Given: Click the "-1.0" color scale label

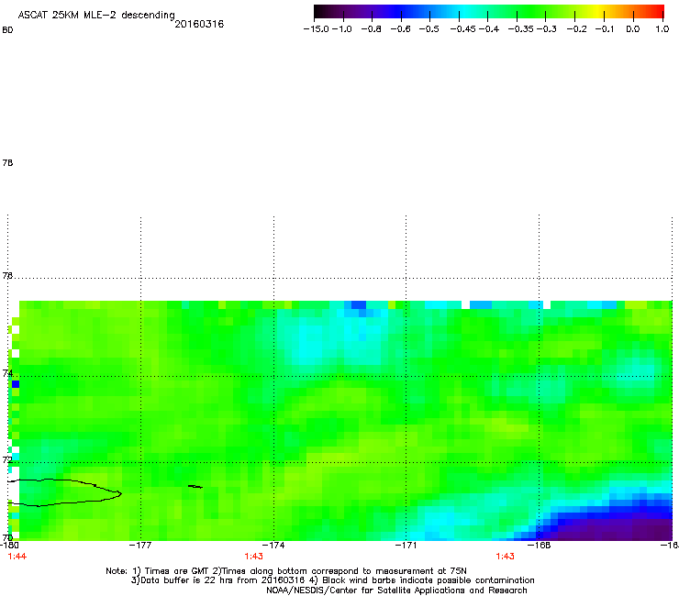Looking at the screenshot, I should coord(342,29).
